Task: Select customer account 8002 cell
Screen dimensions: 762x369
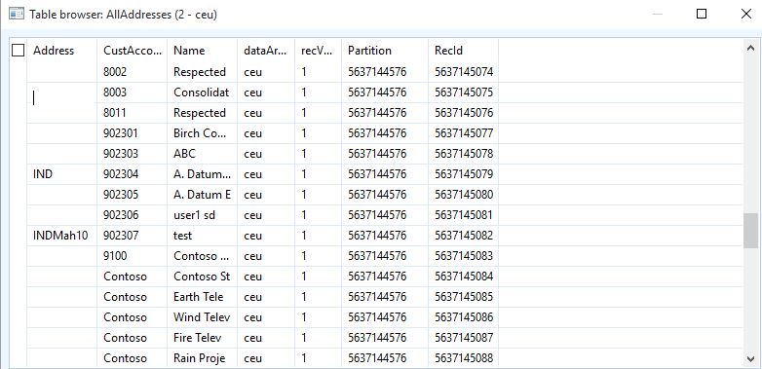Action: [133, 72]
